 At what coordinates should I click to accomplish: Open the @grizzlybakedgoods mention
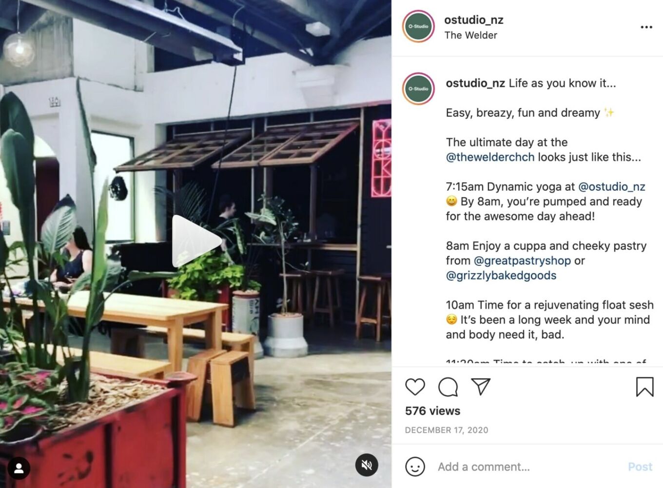[x=501, y=275]
